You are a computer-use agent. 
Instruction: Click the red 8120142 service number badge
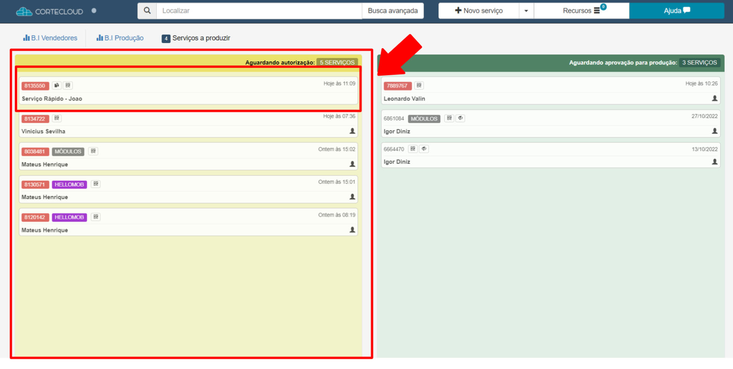click(35, 217)
